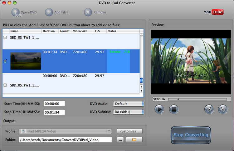Open the output folder with the folder icon

pos(134,140)
